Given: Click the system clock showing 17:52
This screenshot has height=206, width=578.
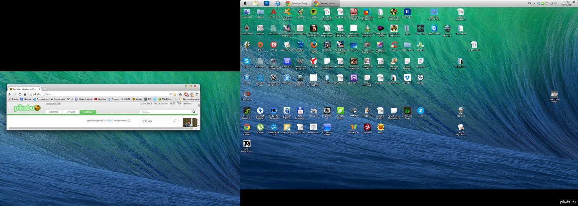Looking at the screenshot, I should [567, 3].
